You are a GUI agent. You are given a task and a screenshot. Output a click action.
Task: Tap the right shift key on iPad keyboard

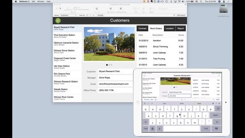(217, 122)
